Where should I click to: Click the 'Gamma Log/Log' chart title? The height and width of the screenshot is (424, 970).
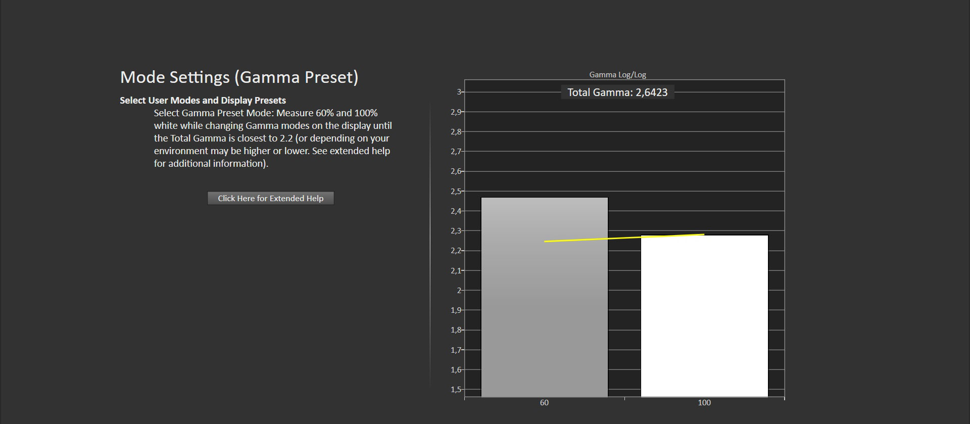tap(617, 75)
